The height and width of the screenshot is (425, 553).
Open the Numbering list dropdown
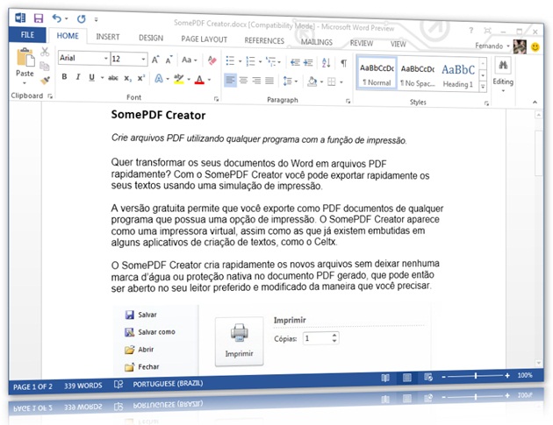coord(261,61)
